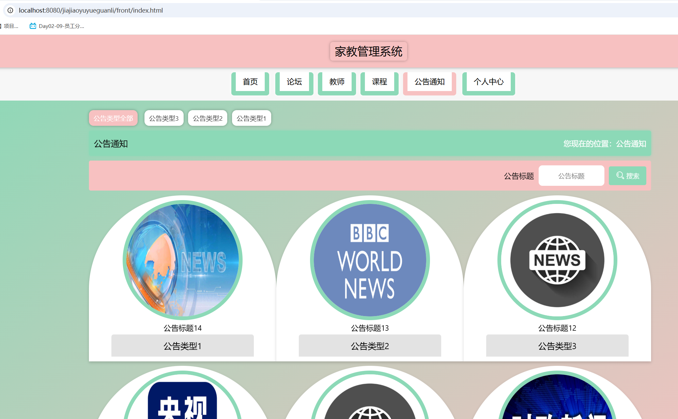This screenshot has width=678, height=419.
Task: Click the 您现在的位置 breadcrumb text
Action: pyautogui.click(x=605, y=144)
